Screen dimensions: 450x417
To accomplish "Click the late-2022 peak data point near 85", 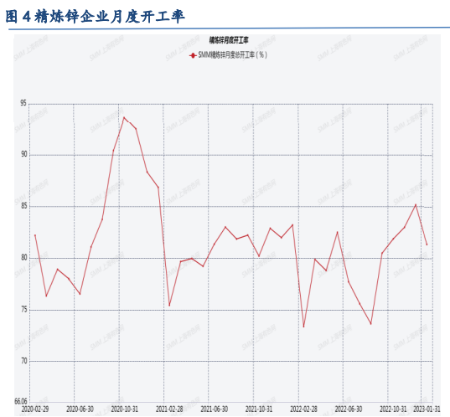I will tap(416, 205).
